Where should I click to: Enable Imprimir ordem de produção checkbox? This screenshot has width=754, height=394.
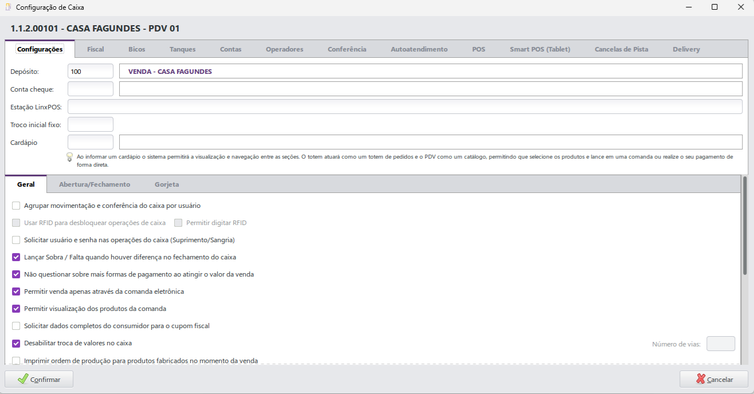coord(16,361)
